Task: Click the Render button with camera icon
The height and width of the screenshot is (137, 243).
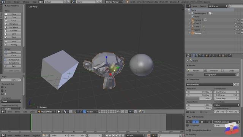Action: 195,70
